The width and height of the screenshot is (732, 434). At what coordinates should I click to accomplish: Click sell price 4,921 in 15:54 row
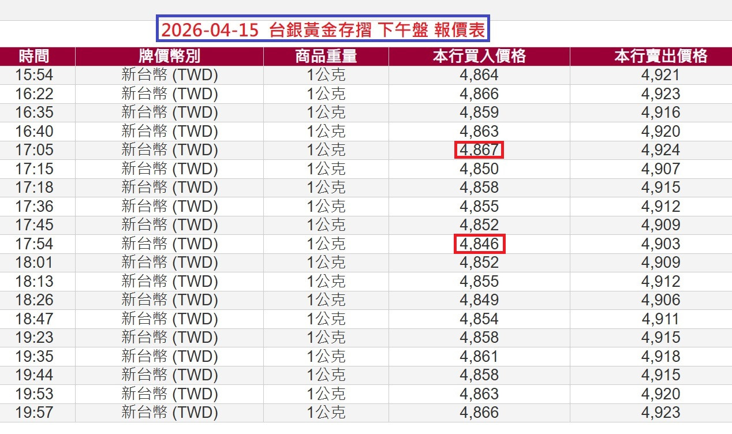[660, 75]
